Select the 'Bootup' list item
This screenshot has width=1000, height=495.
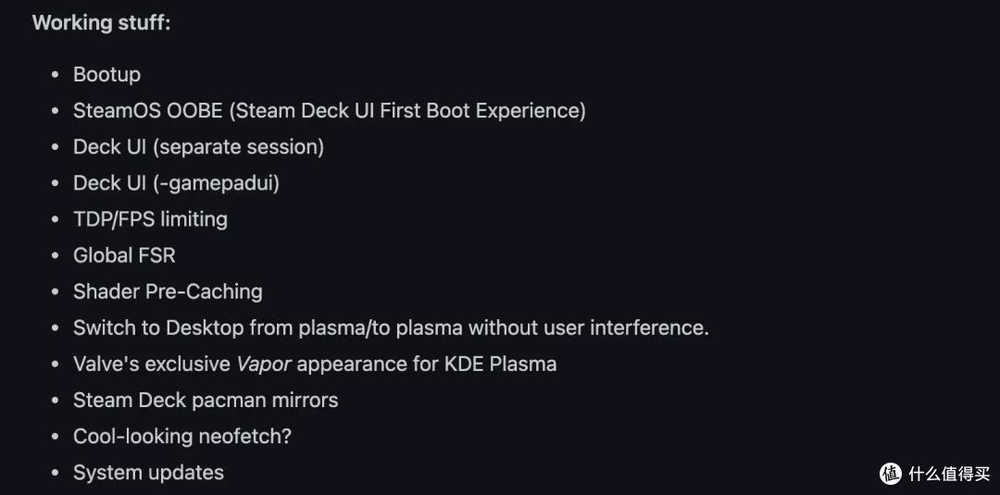coord(106,75)
